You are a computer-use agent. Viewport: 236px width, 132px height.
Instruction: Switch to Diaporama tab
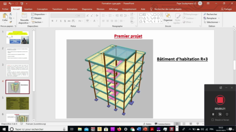click(x=87, y=9)
